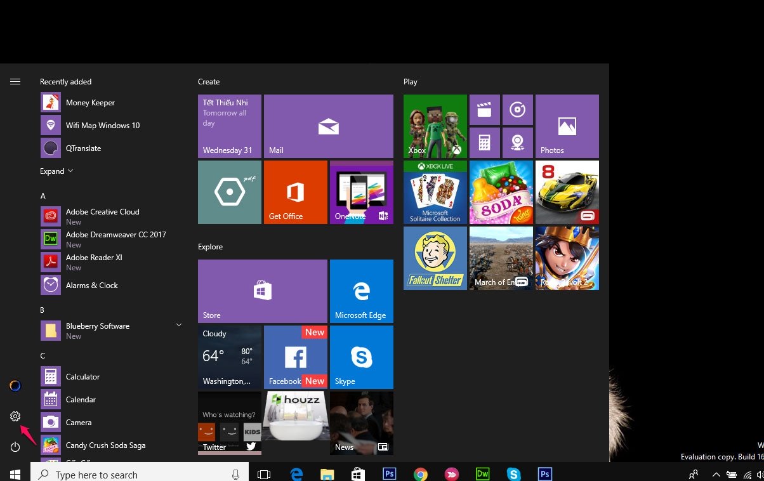The height and width of the screenshot is (481, 764).
Task: Open the small Calculator tile
Action: [x=485, y=143]
